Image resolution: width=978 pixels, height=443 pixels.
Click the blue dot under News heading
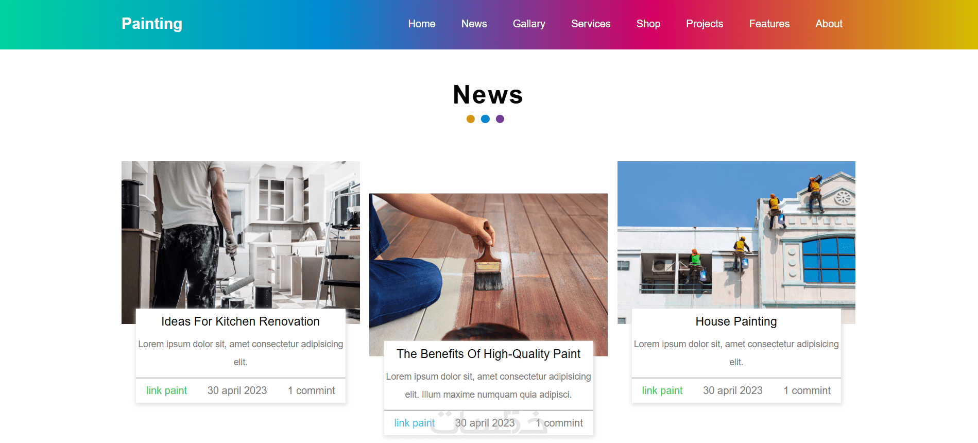(x=485, y=119)
